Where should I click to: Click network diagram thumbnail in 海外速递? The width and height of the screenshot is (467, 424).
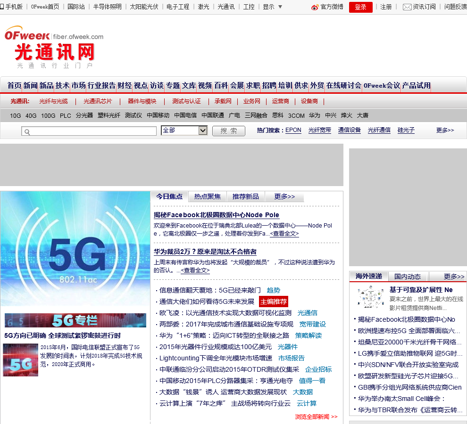(370, 297)
